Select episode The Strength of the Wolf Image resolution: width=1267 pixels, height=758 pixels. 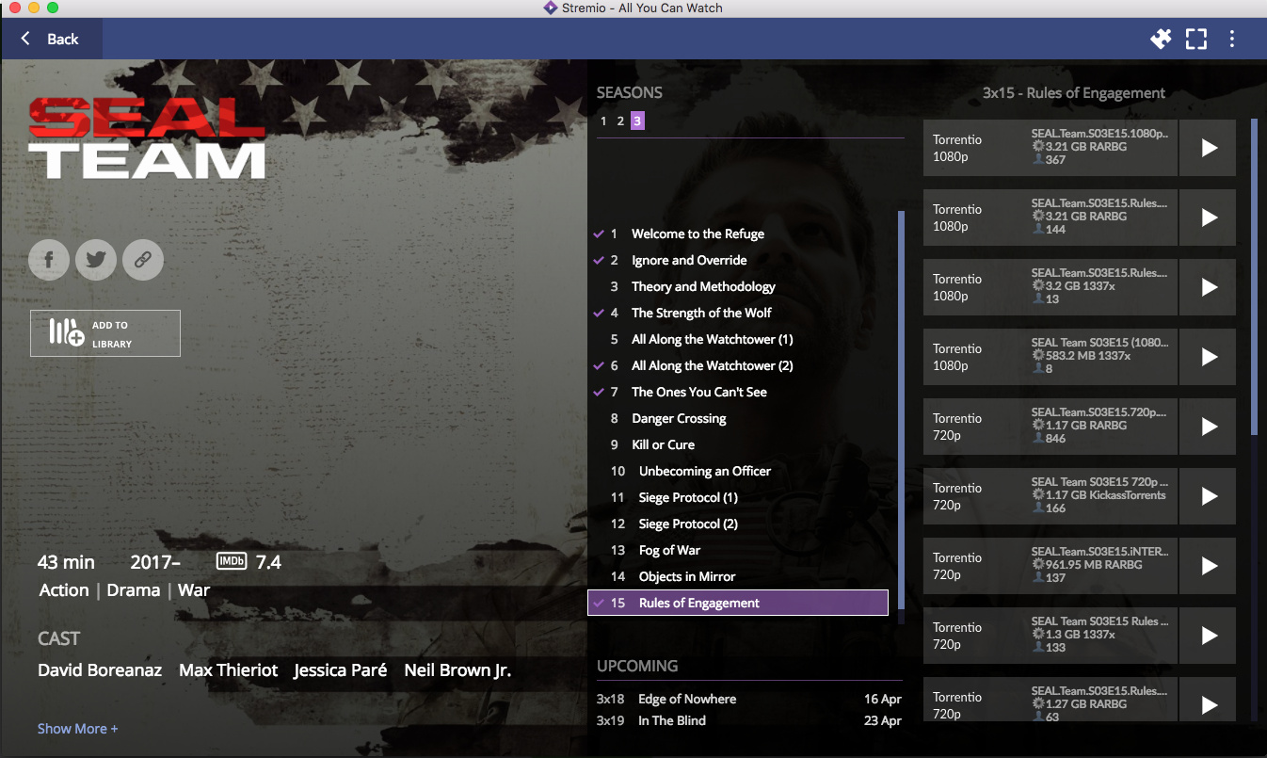(x=738, y=313)
